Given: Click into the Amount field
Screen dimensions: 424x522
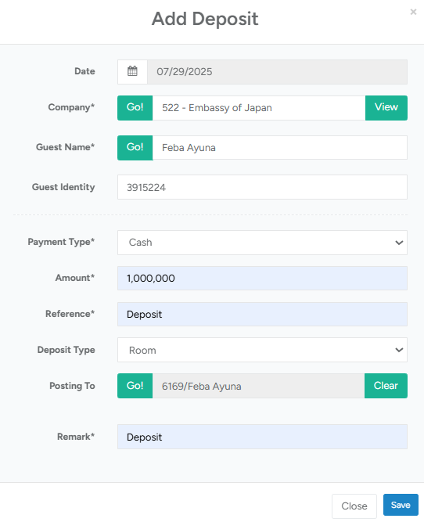Looking at the screenshot, I should (262, 279).
